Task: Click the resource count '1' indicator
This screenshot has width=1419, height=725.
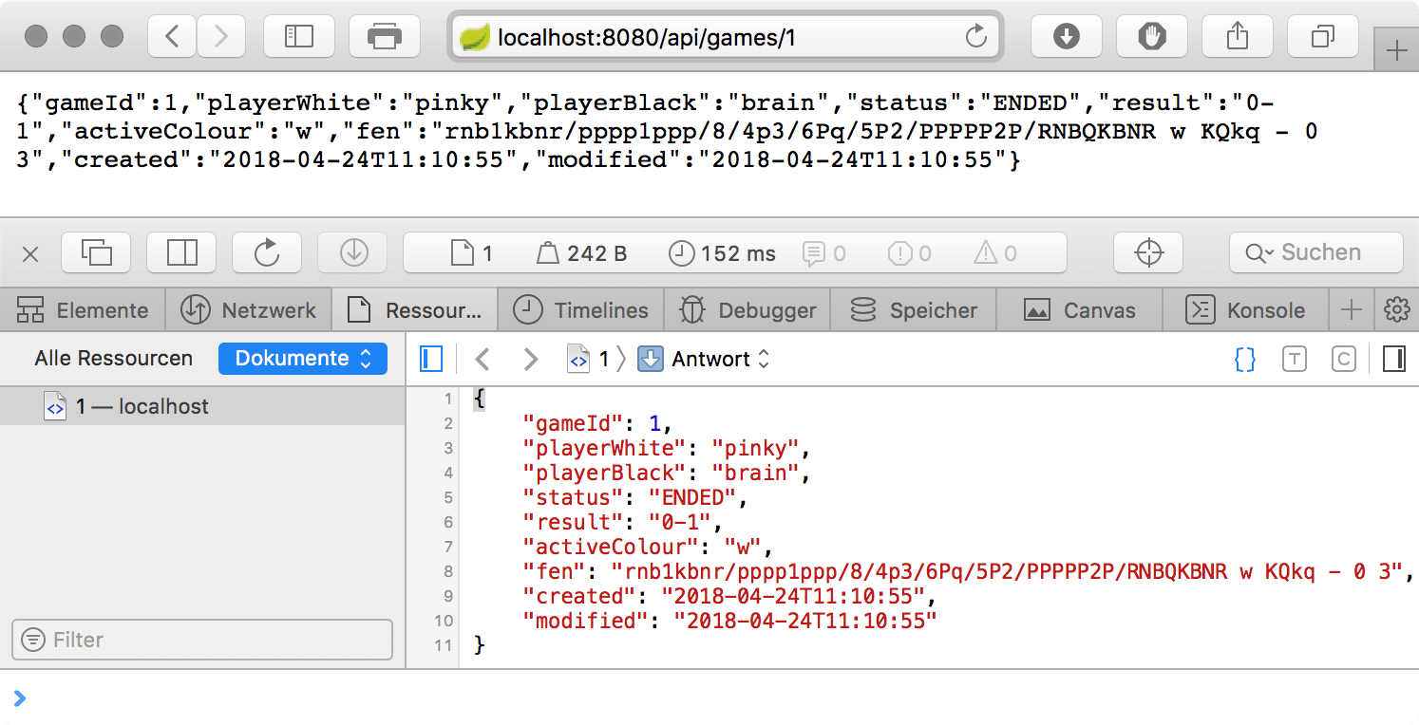Action: [x=472, y=253]
